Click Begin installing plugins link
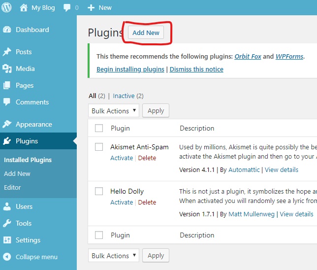Screen dimensions: 317x270 click(130, 69)
